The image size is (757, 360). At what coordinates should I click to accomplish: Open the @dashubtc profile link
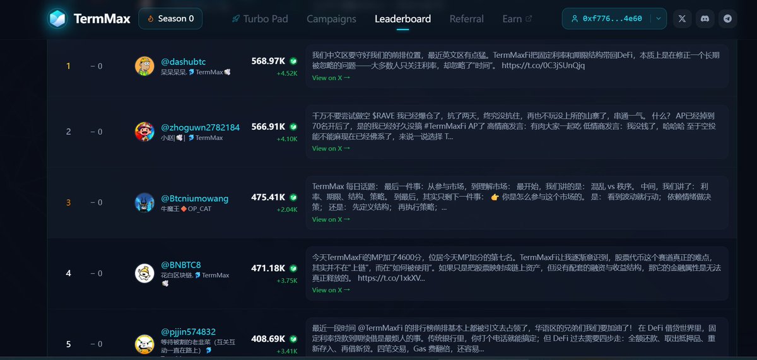point(184,61)
